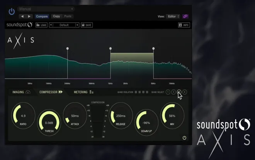
Task: Click the highlighted band three region in spectrum
Action: [x=132, y=66]
